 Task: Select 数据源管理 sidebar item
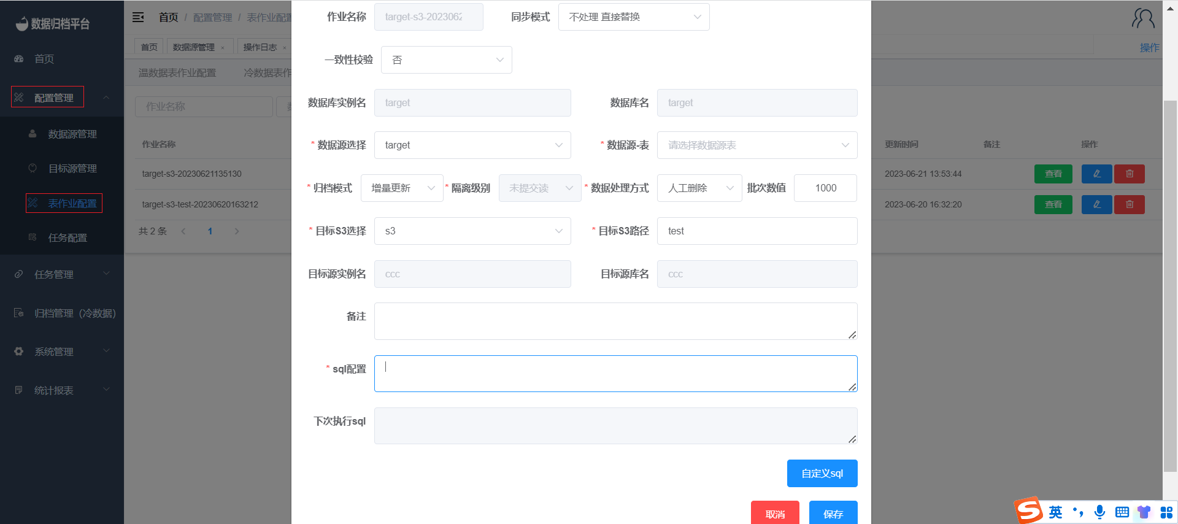point(72,134)
